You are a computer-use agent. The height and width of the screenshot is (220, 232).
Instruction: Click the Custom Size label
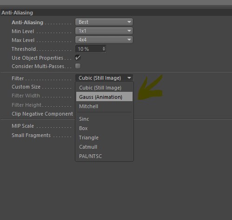[x=26, y=87]
